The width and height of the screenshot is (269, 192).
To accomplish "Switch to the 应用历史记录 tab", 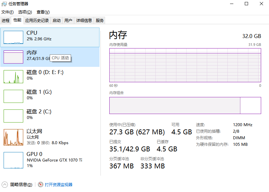I will [37, 20].
